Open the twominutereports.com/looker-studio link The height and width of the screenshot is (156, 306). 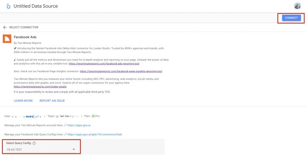click(40, 87)
